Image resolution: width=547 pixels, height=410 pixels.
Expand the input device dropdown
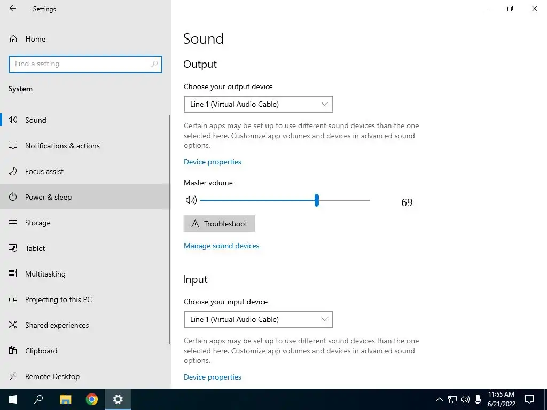(259, 319)
